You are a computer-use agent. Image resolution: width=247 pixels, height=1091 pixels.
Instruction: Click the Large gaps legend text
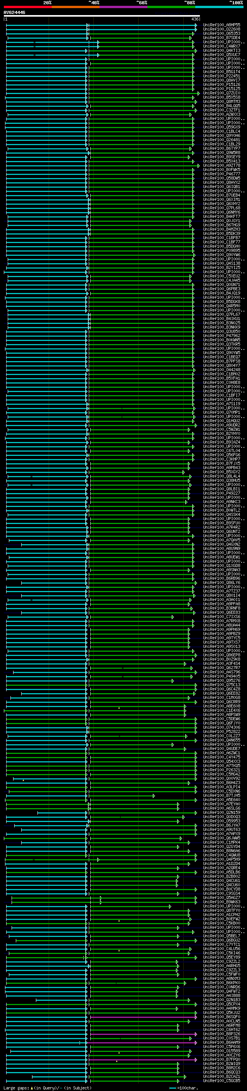(x=47, y=1088)
